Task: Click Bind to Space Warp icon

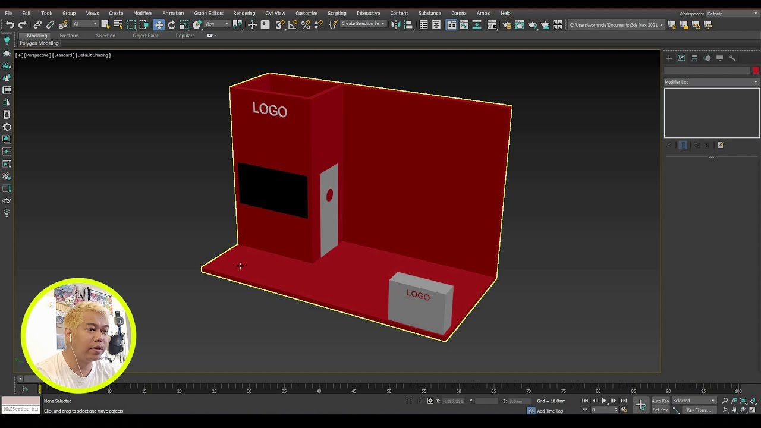Action: coord(63,24)
